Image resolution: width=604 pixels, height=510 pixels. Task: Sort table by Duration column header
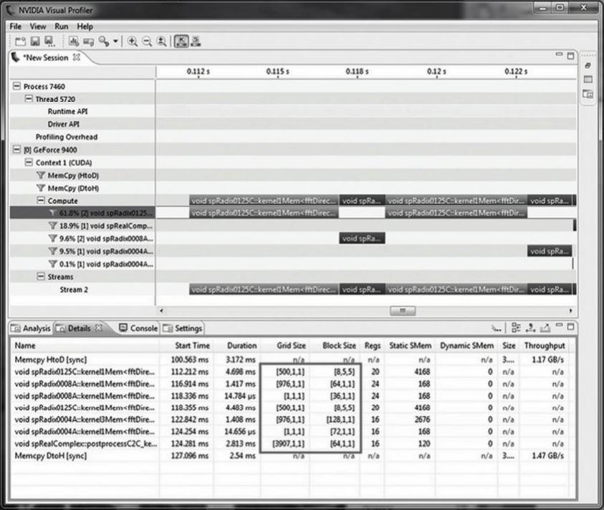(x=240, y=346)
